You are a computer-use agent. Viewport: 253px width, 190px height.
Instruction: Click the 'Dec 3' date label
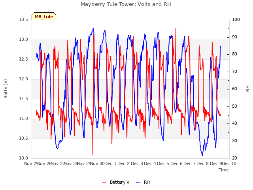(137, 163)
